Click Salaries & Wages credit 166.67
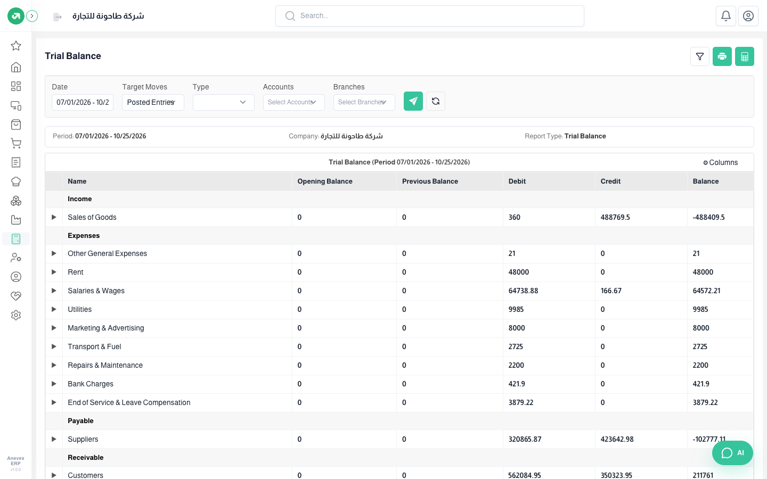The height and width of the screenshot is (479, 767). click(611, 291)
